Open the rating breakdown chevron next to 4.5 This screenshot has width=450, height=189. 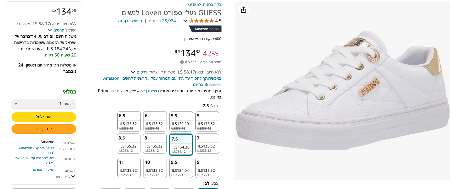pos(185,21)
